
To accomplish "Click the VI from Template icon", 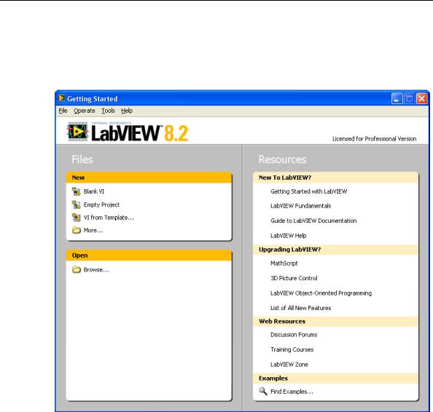I will pos(77,218).
